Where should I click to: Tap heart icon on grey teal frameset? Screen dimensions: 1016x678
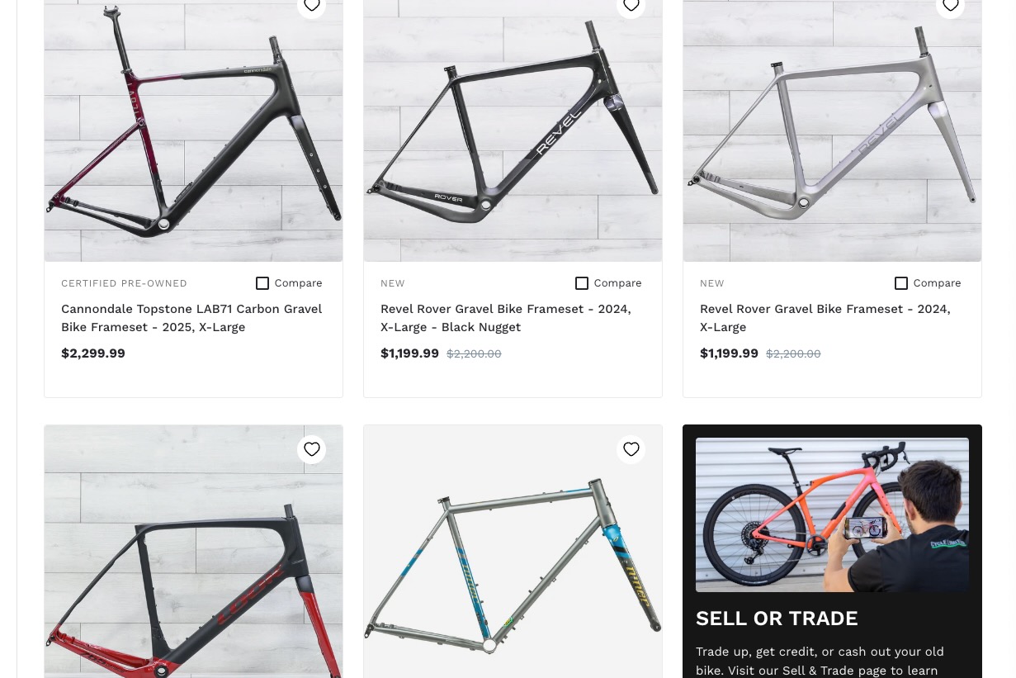pyautogui.click(x=631, y=449)
